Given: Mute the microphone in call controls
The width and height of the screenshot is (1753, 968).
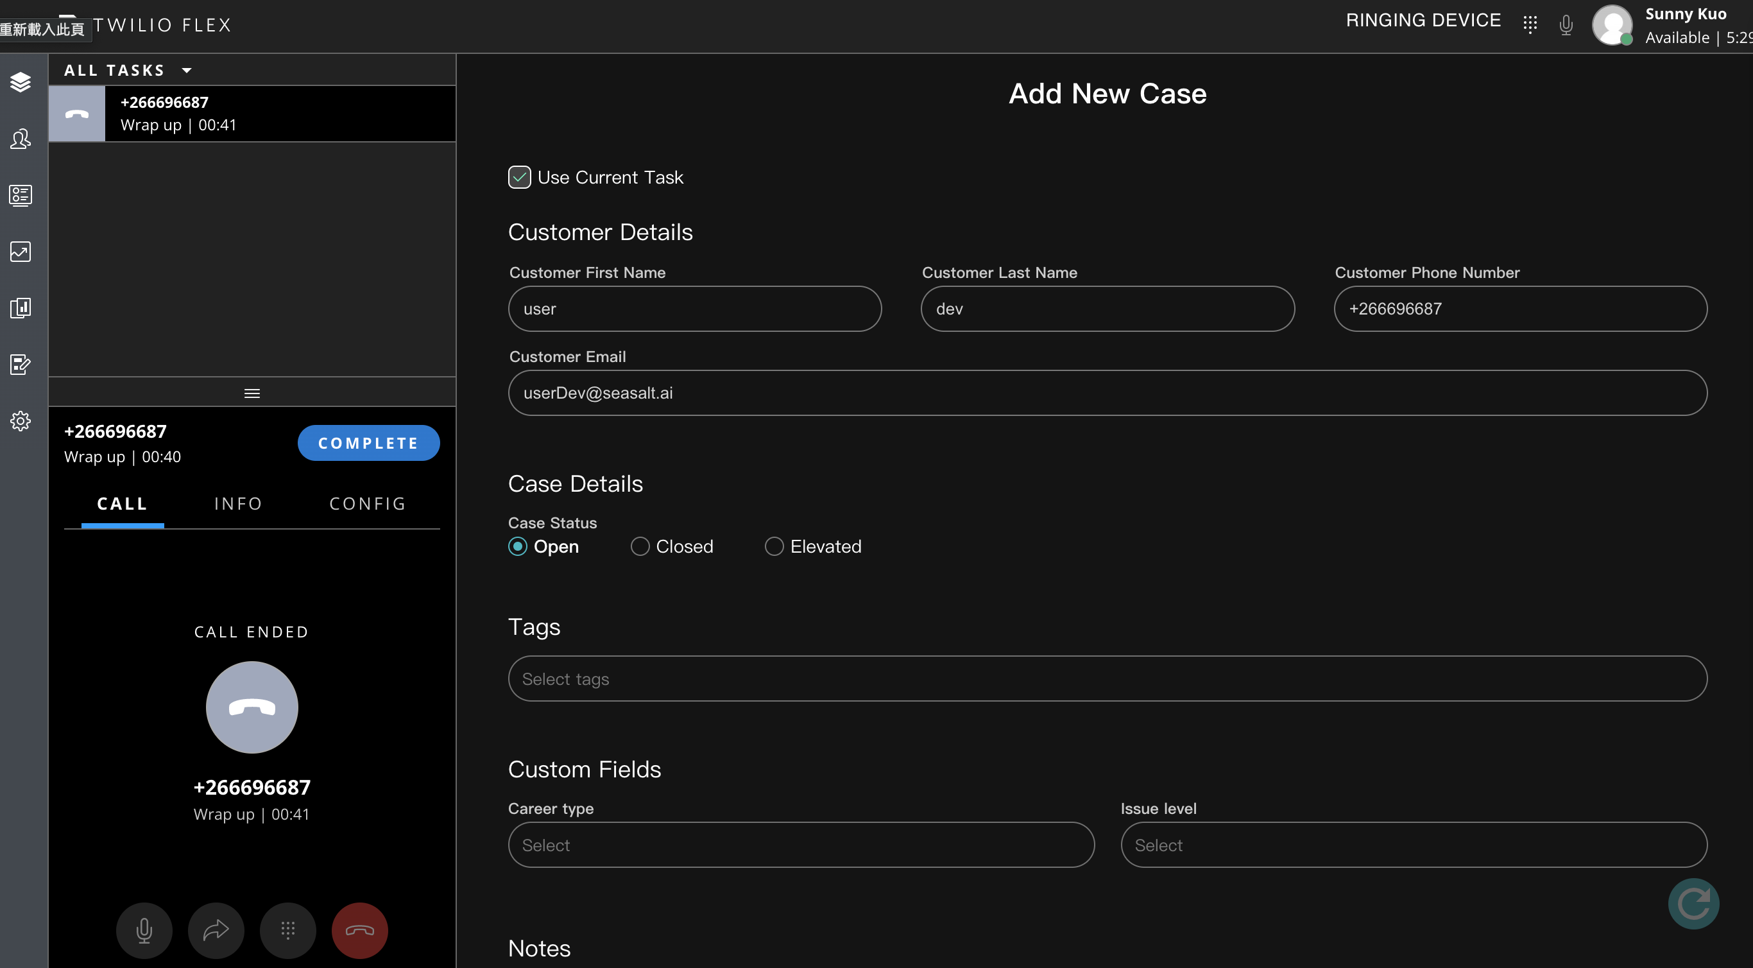Looking at the screenshot, I should pos(144,931).
